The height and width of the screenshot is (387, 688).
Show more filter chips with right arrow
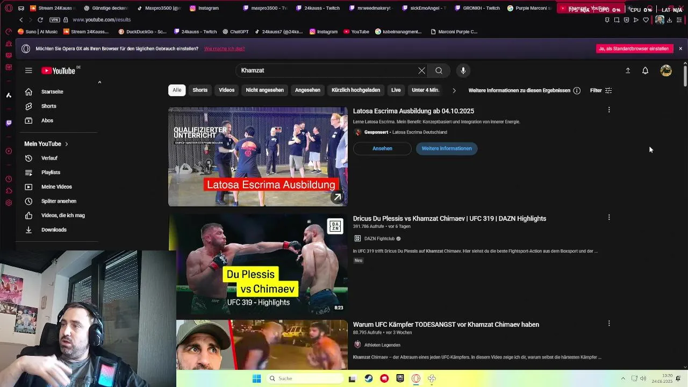click(454, 90)
